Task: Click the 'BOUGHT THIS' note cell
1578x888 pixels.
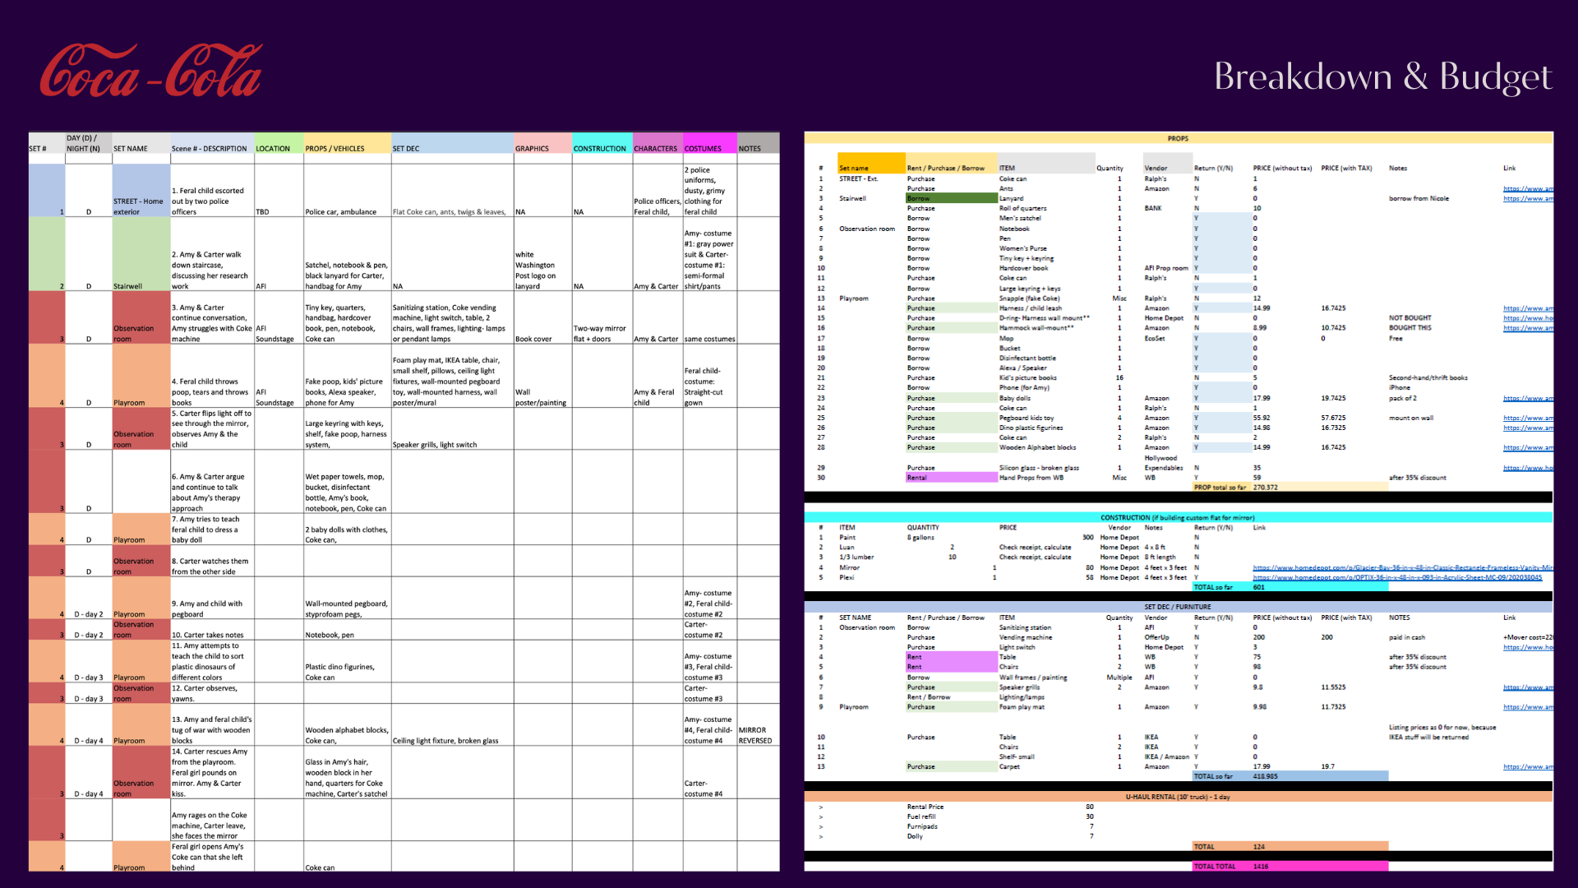Action: [1410, 328]
